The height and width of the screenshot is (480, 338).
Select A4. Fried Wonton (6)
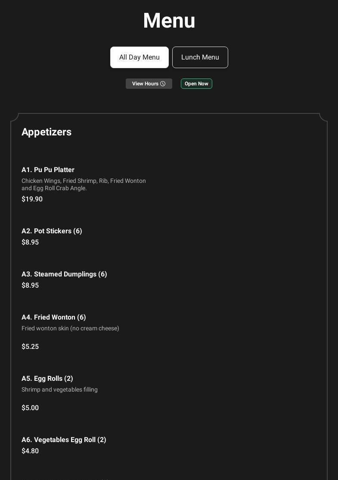pos(54,317)
